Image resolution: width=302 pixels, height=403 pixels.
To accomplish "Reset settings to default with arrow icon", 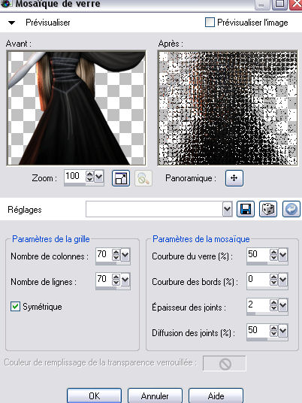I will [x=291, y=209].
